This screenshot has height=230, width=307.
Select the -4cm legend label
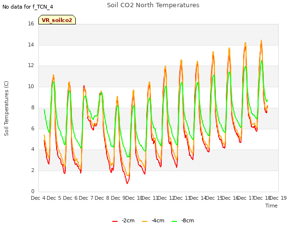[x=158, y=220]
